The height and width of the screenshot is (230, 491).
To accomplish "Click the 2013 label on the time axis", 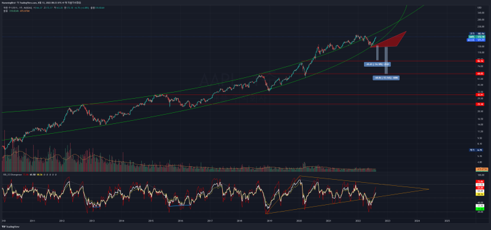I will pos(91,221).
